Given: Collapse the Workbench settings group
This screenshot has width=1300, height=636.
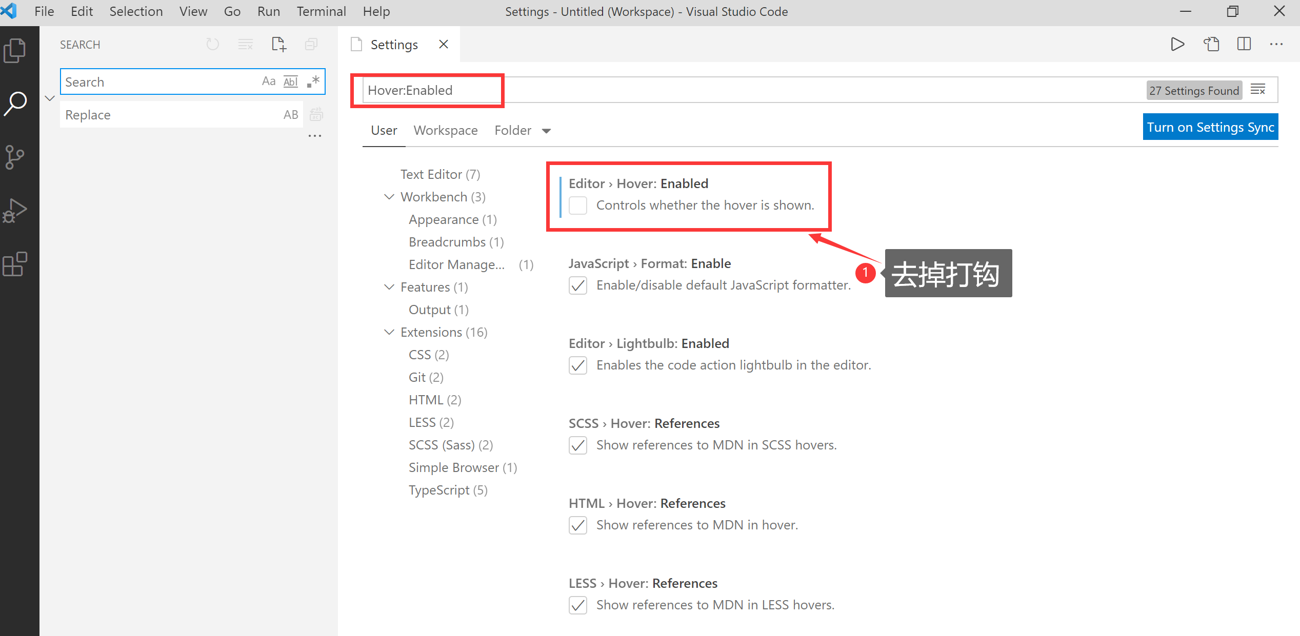Looking at the screenshot, I should [x=389, y=197].
